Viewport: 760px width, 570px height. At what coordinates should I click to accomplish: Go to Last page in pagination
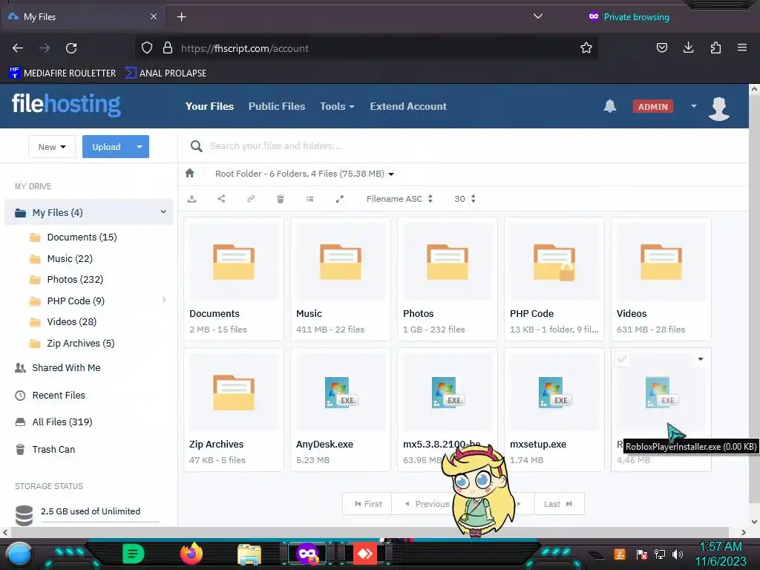[x=559, y=504]
